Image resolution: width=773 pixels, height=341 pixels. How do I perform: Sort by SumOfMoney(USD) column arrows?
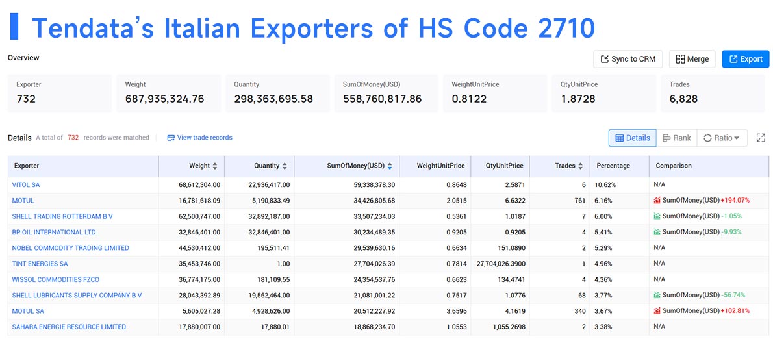[x=390, y=166]
